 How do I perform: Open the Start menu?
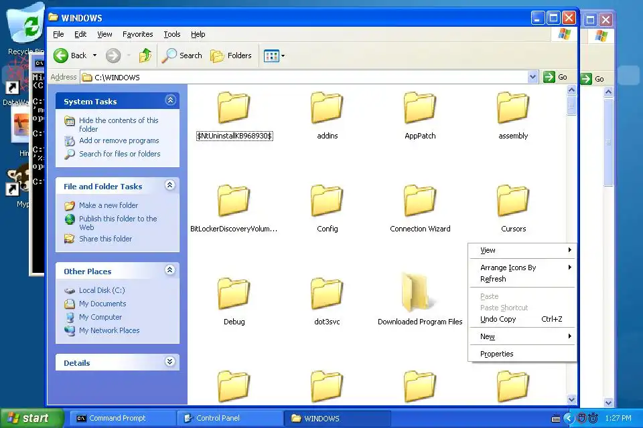31,418
